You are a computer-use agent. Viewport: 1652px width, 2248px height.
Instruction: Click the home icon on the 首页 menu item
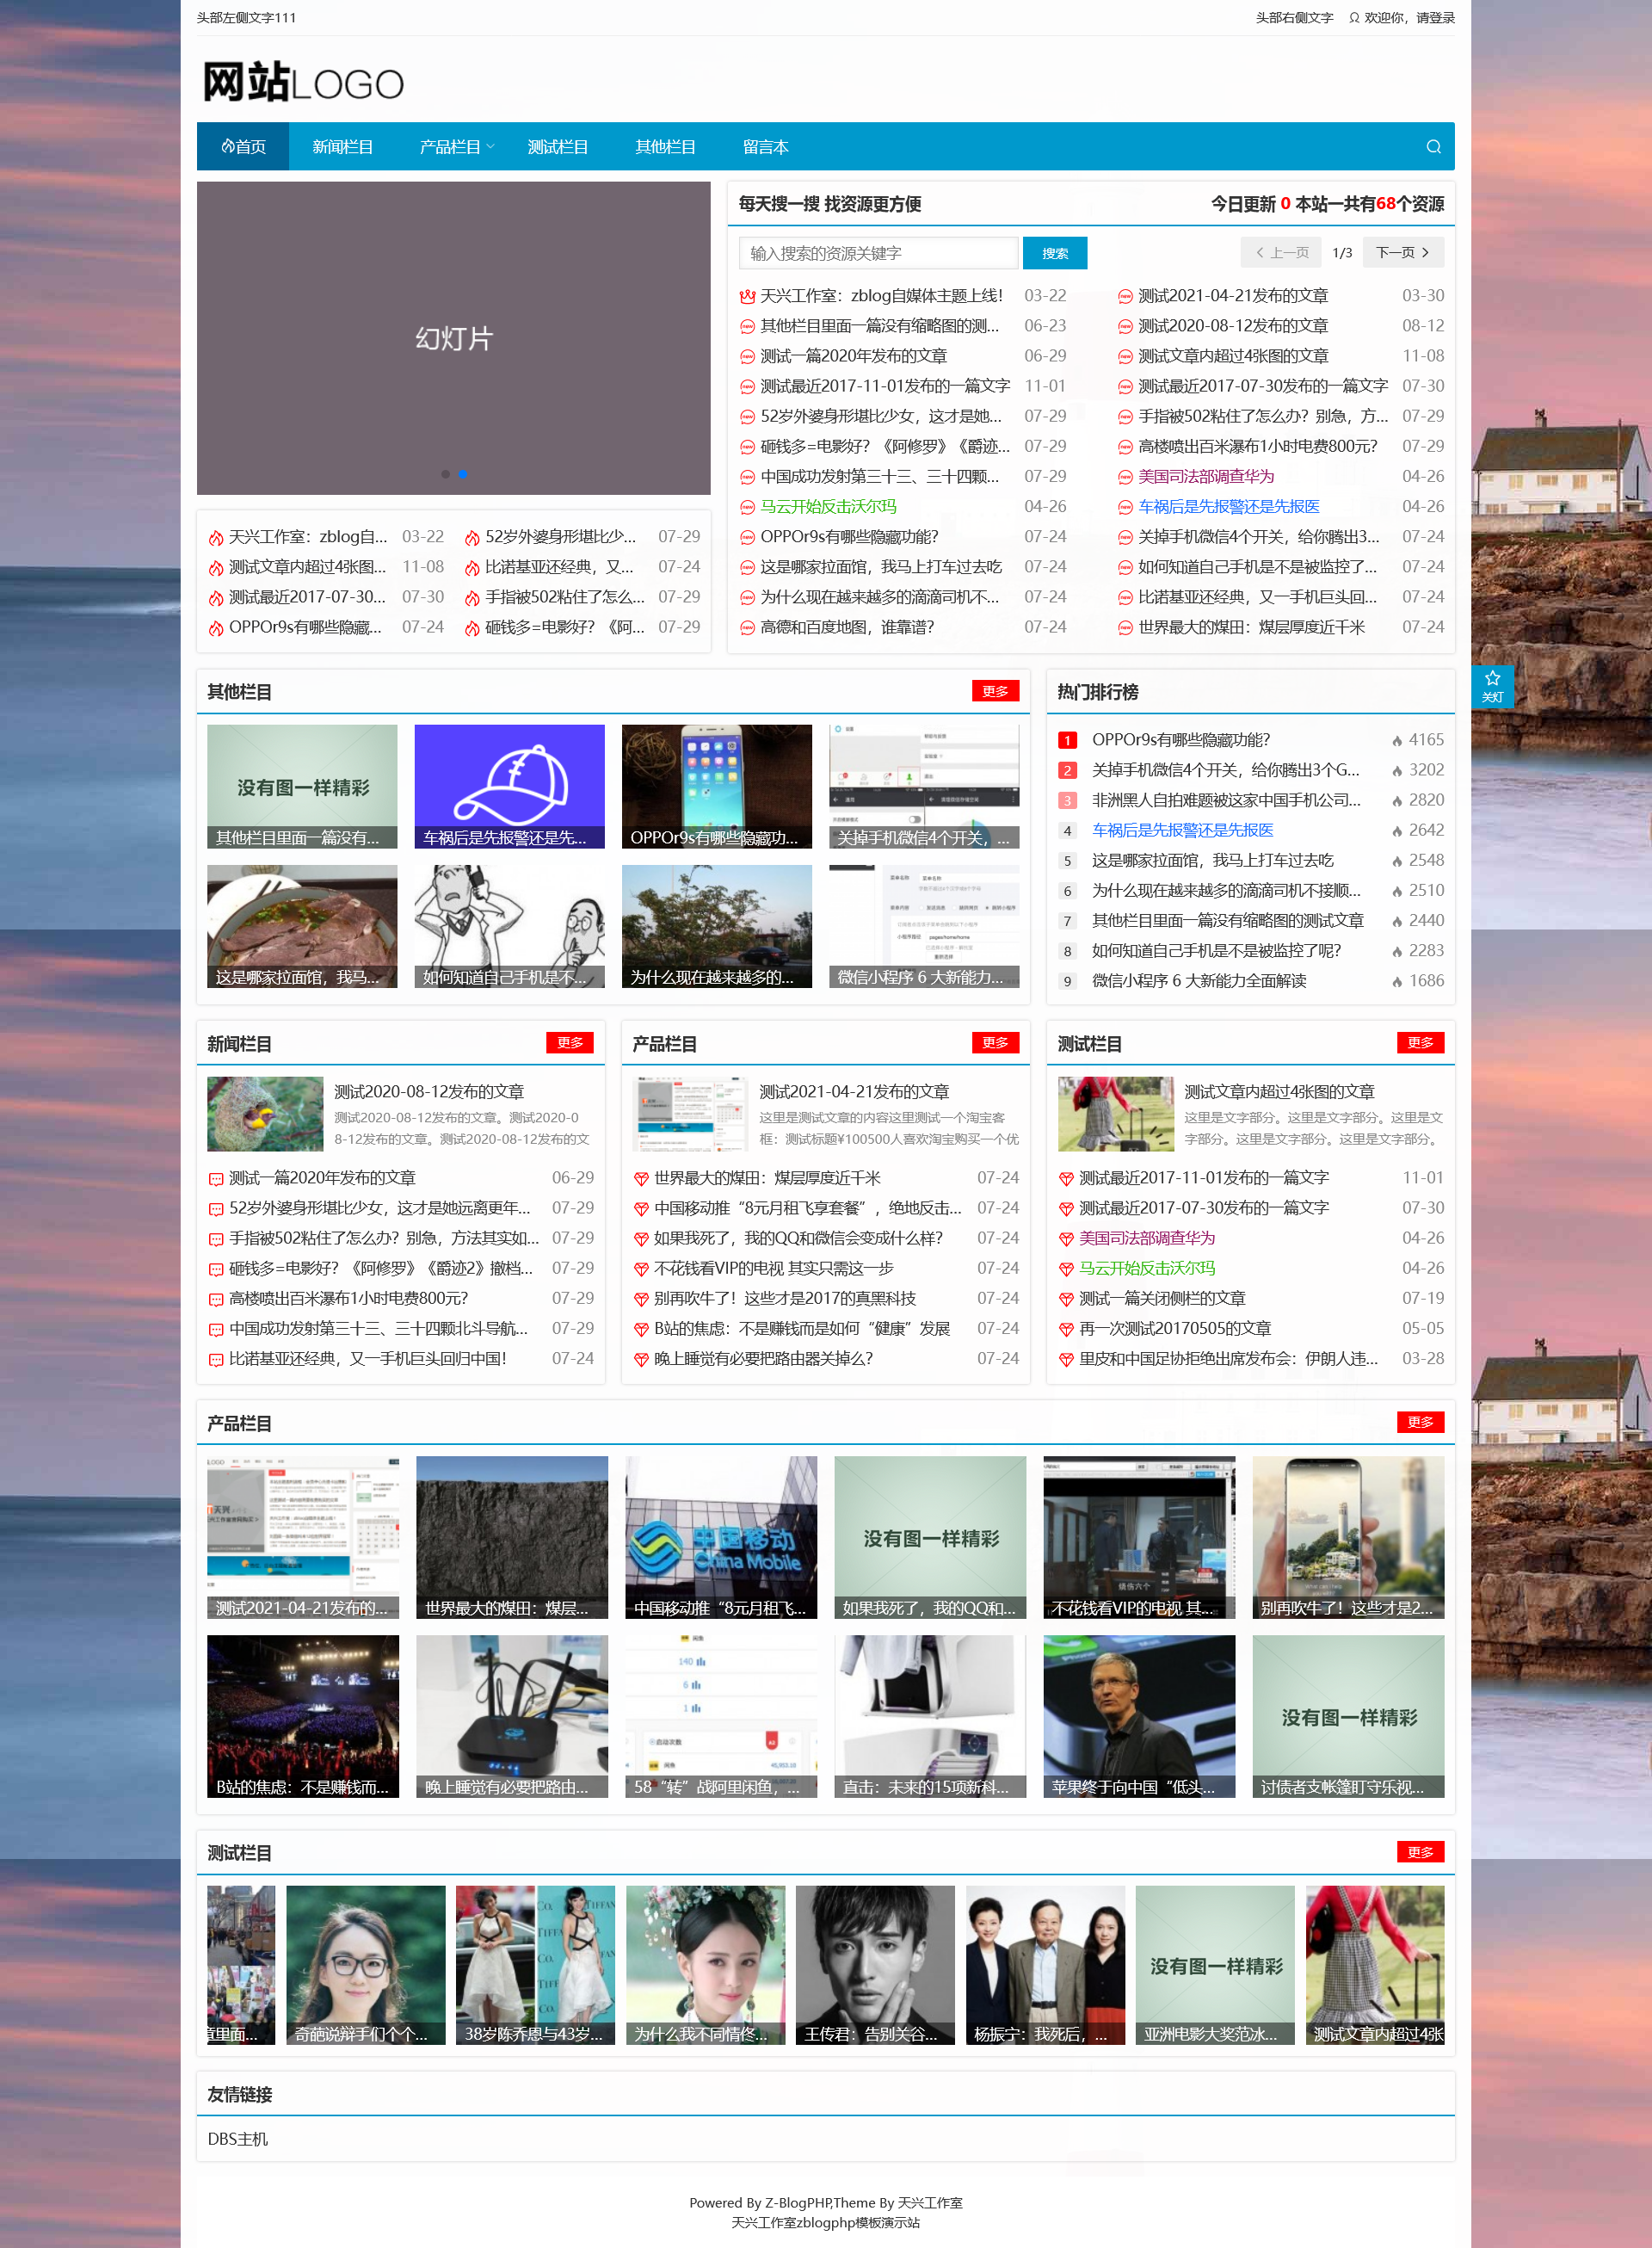[x=228, y=146]
